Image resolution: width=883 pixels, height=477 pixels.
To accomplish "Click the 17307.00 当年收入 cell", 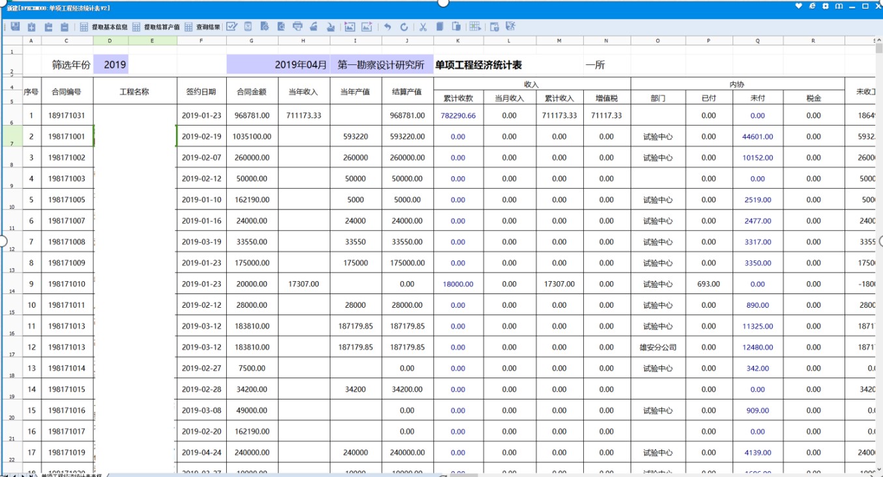I will pos(304,284).
